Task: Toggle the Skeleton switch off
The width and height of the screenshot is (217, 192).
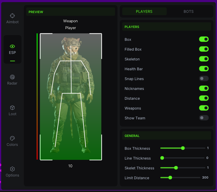Action: (x=204, y=59)
